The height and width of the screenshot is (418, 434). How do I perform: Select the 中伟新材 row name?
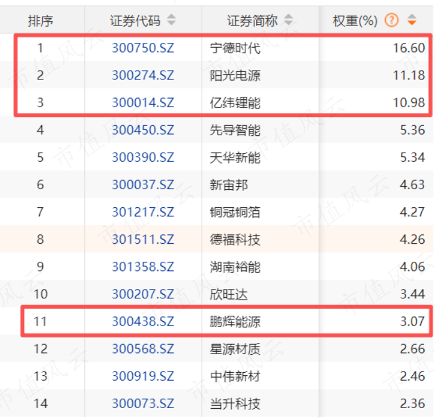[235, 376]
